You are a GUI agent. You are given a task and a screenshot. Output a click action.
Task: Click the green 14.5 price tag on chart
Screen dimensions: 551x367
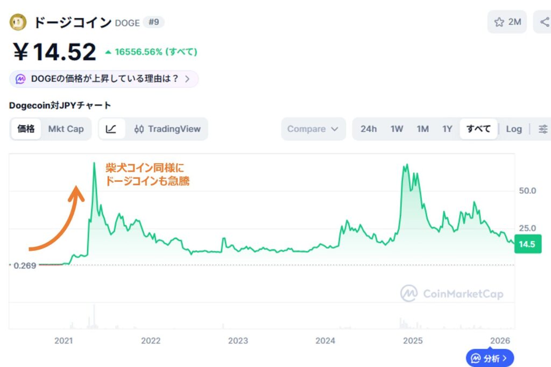tap(527, 244)
